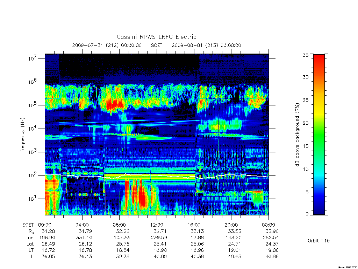Click the color bar tick label '35'

[x=306, y=55]
